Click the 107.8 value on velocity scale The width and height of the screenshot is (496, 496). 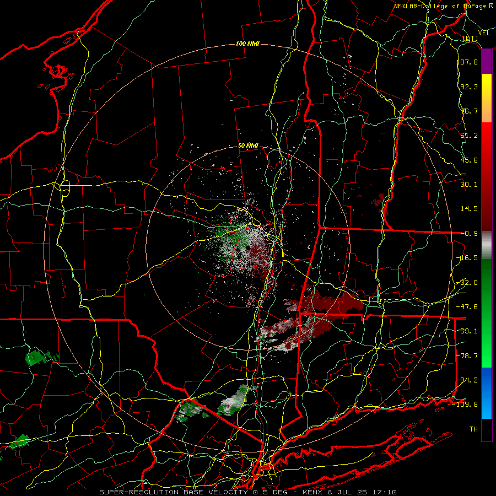pos(467,62)
